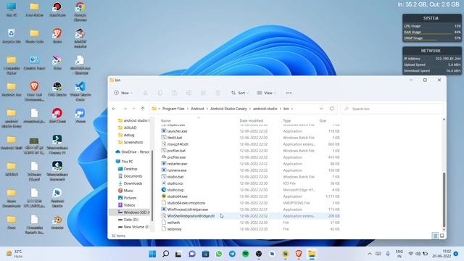Viewport: 464px width, 261px height.
Task: Open the Krita desktop shortcut
Action: pyautogui.click(x=57, y=62)
